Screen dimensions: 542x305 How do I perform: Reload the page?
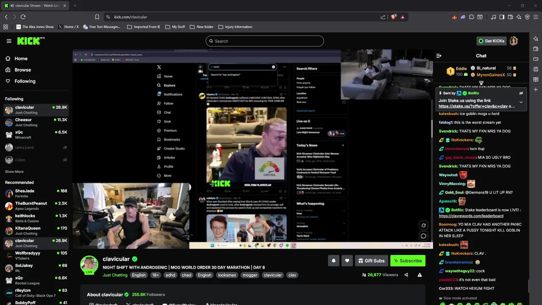coord(23,17)
